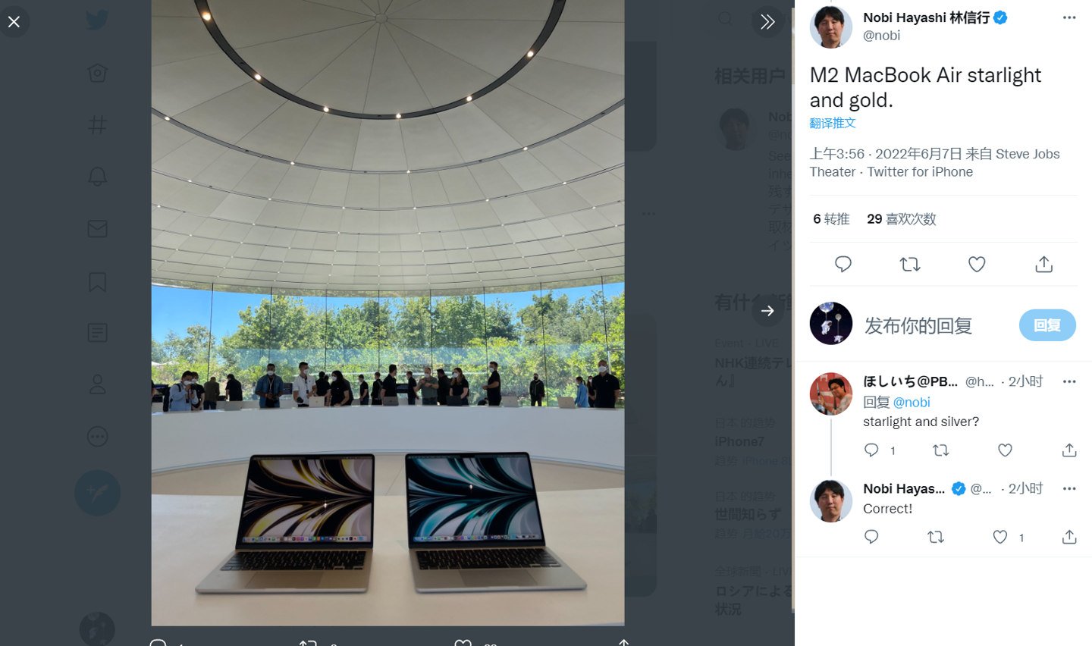Open the 6 转推 retweets list
The image size is (1092, 646).
(831, 219)
